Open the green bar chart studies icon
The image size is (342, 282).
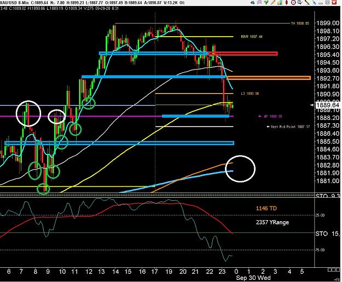(x=280, y=2)
